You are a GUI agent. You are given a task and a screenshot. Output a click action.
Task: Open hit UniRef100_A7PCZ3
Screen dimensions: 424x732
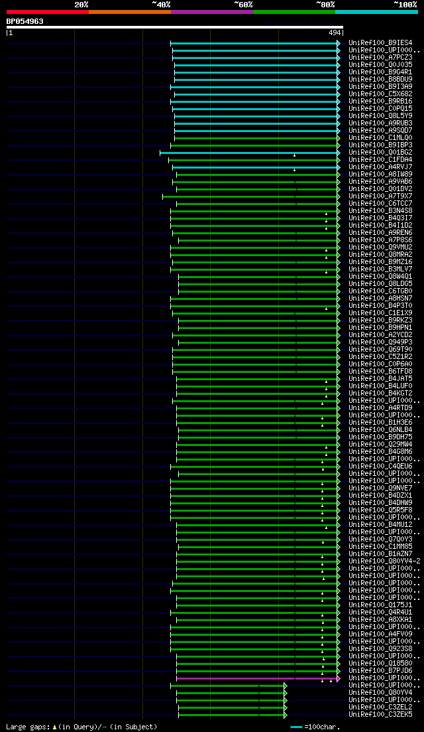[380, 58]
